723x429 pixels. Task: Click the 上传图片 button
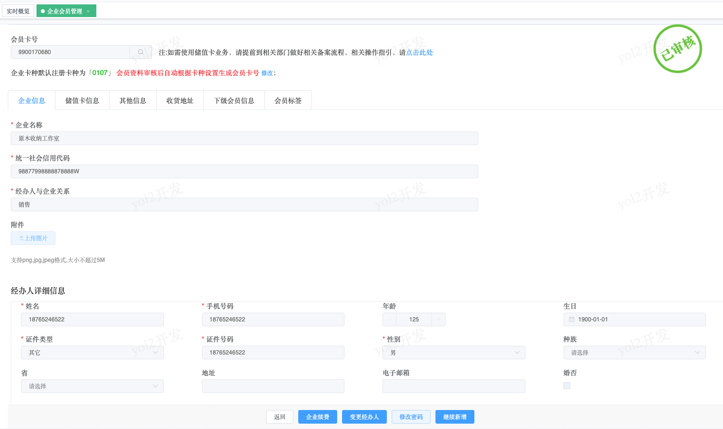(x=33, y=238)
